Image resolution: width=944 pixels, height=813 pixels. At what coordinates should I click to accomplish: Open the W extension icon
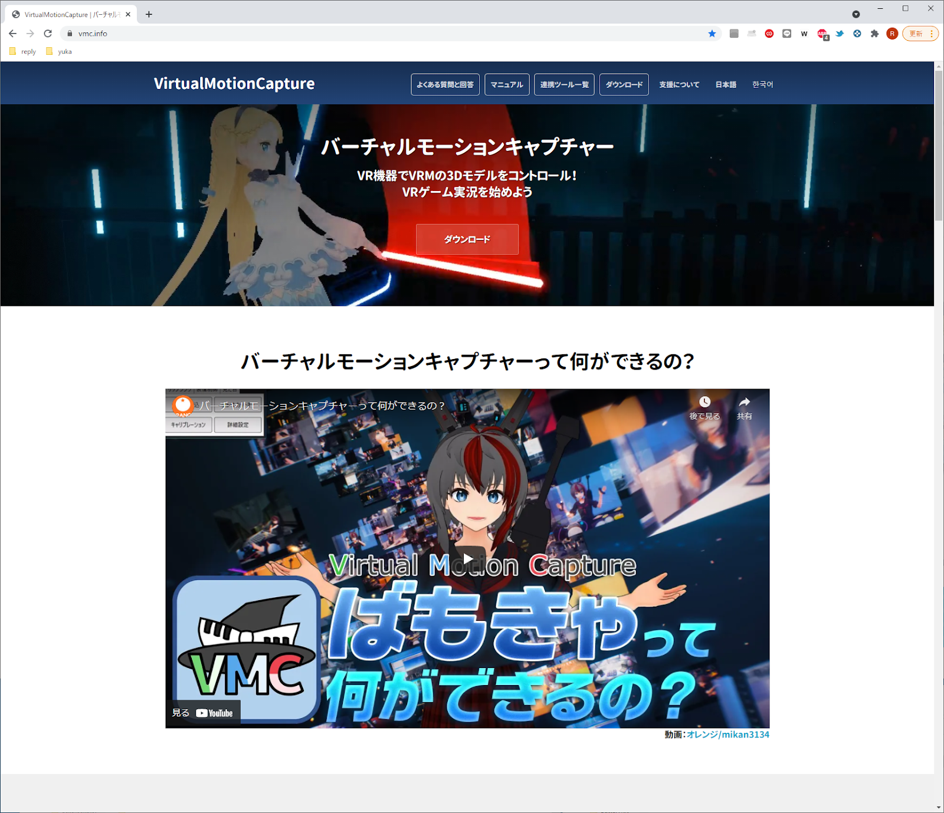(x=804, y=34)
